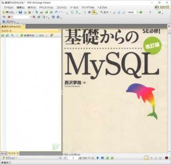Toggle the highlighted Select tool icon

pyautogui.click(x=94, y=12)
